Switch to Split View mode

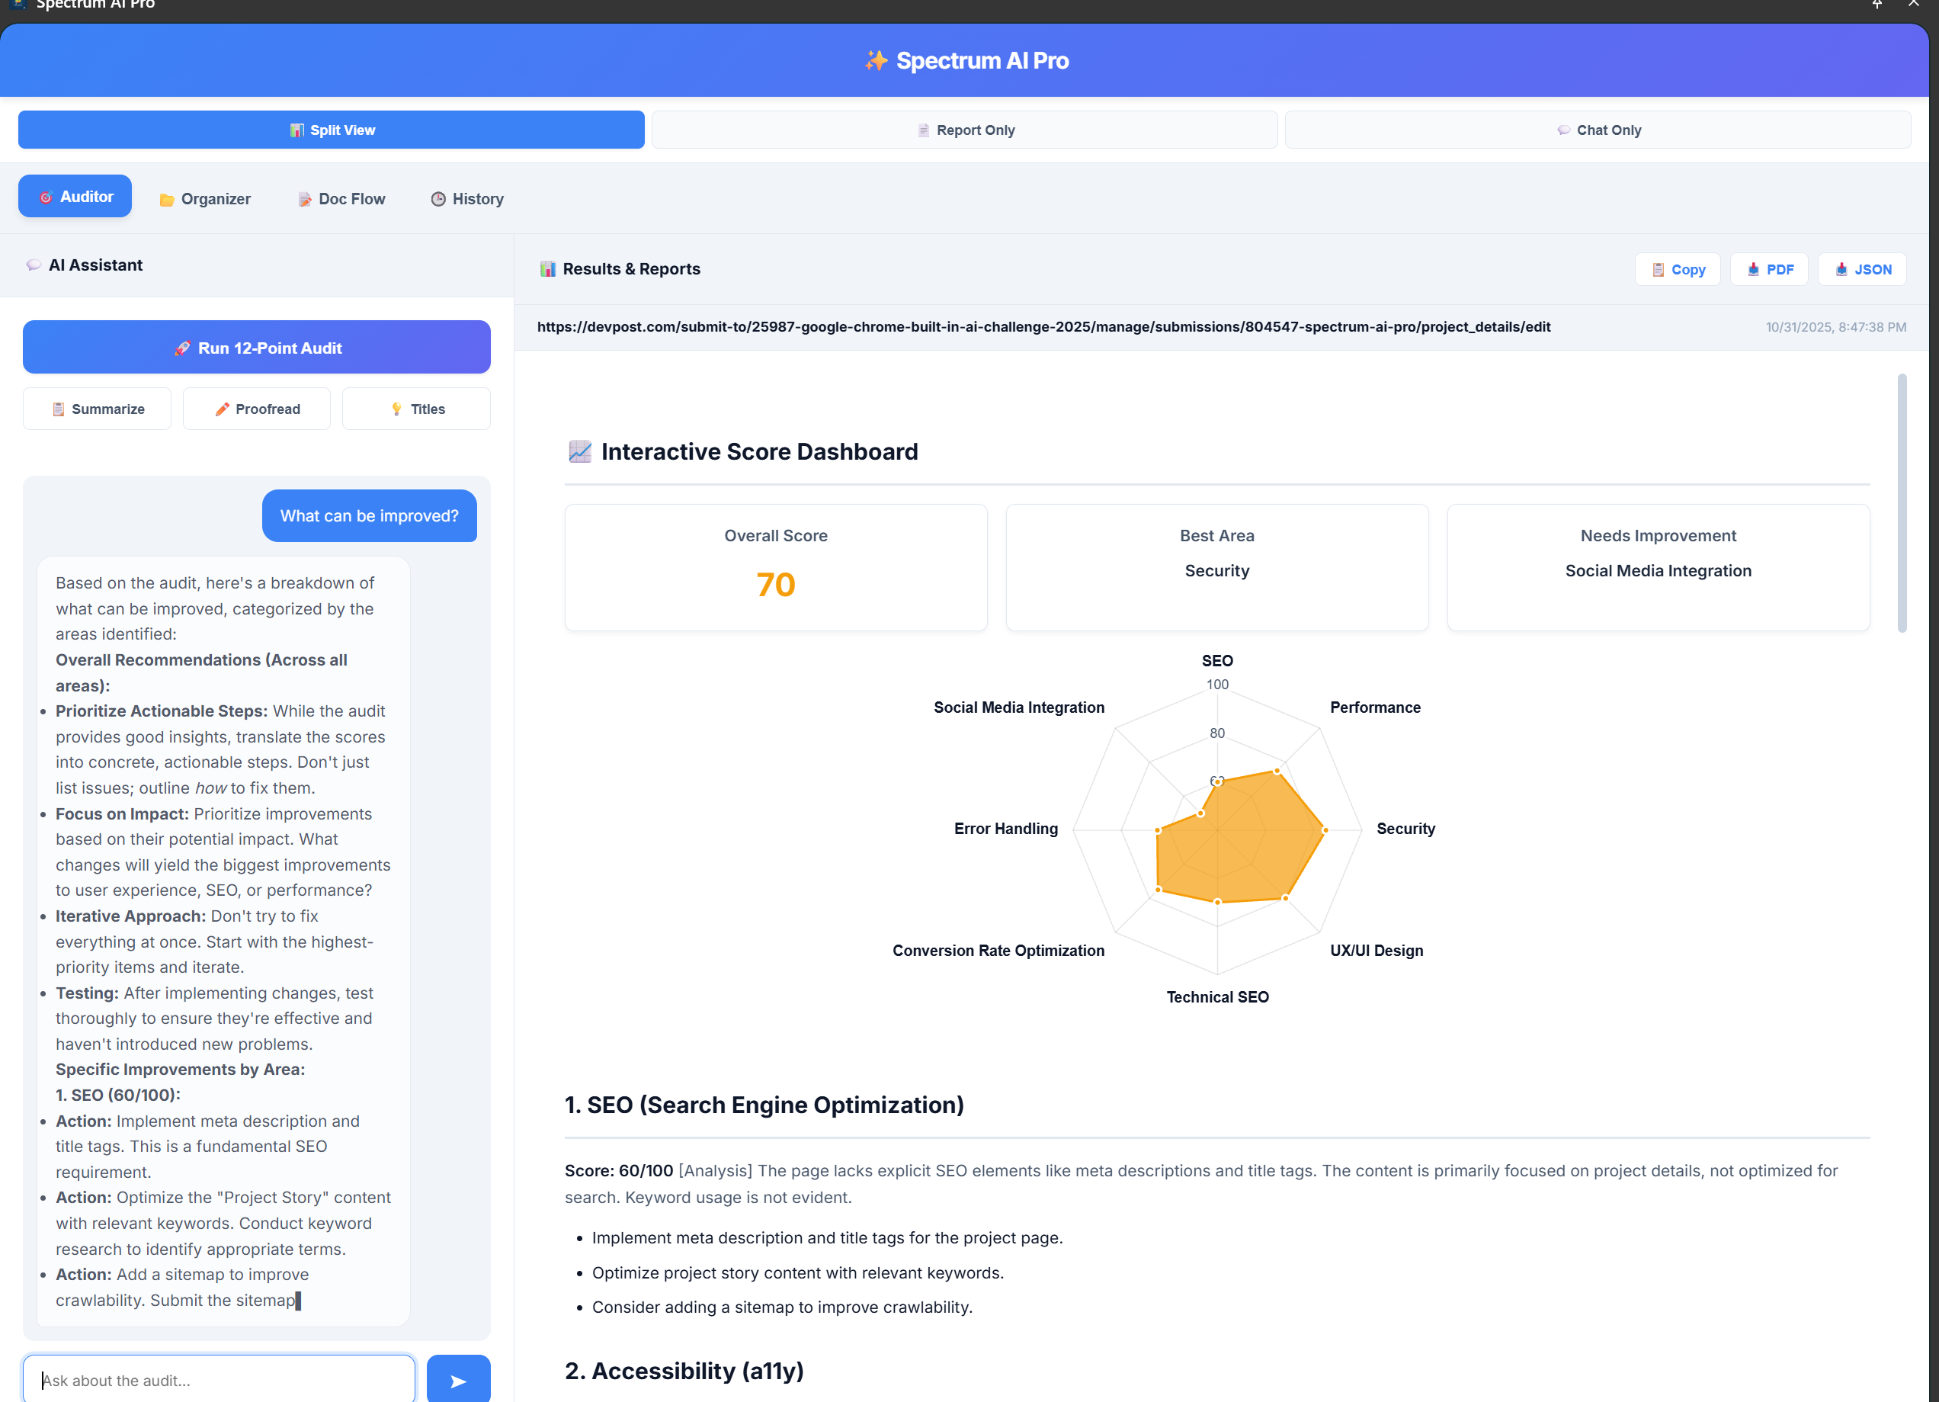point(331,130)
